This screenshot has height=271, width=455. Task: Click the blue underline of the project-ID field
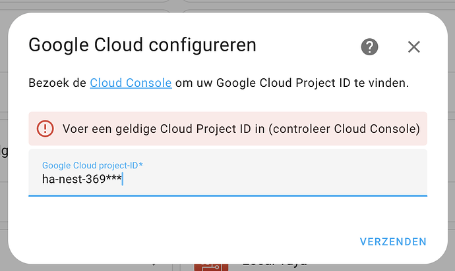228,196
